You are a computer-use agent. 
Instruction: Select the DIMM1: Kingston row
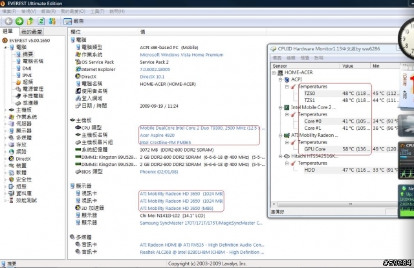coord(169,157)
